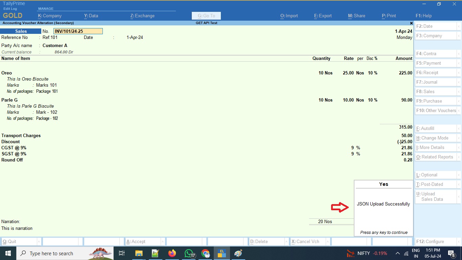Open the Paint app taskbar icon
The width and height of the screenshot is (462, 260).
tap(238, 253)
